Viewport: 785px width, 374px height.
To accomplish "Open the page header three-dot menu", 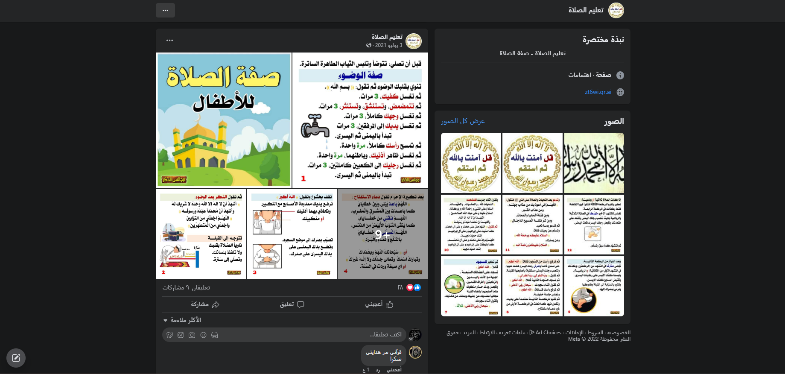I will tap(165, 10).
